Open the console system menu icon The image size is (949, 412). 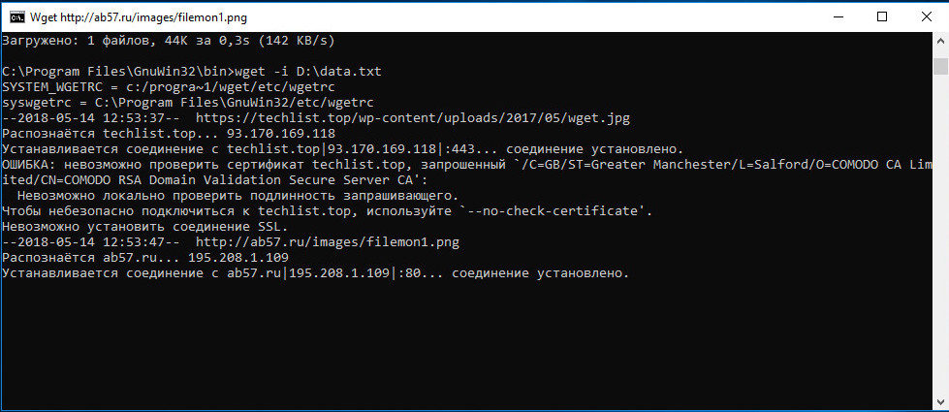[x=16, y=16]
